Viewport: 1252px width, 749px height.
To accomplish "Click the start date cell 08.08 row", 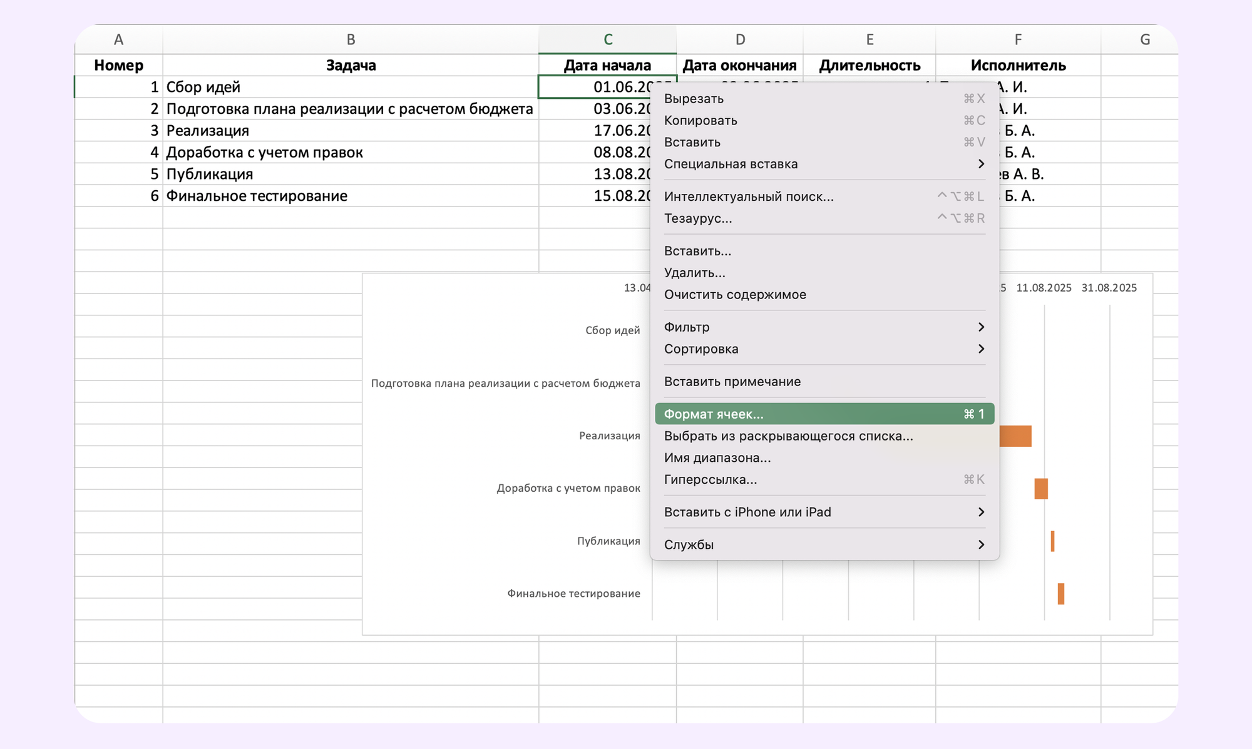I will (595, 153).
